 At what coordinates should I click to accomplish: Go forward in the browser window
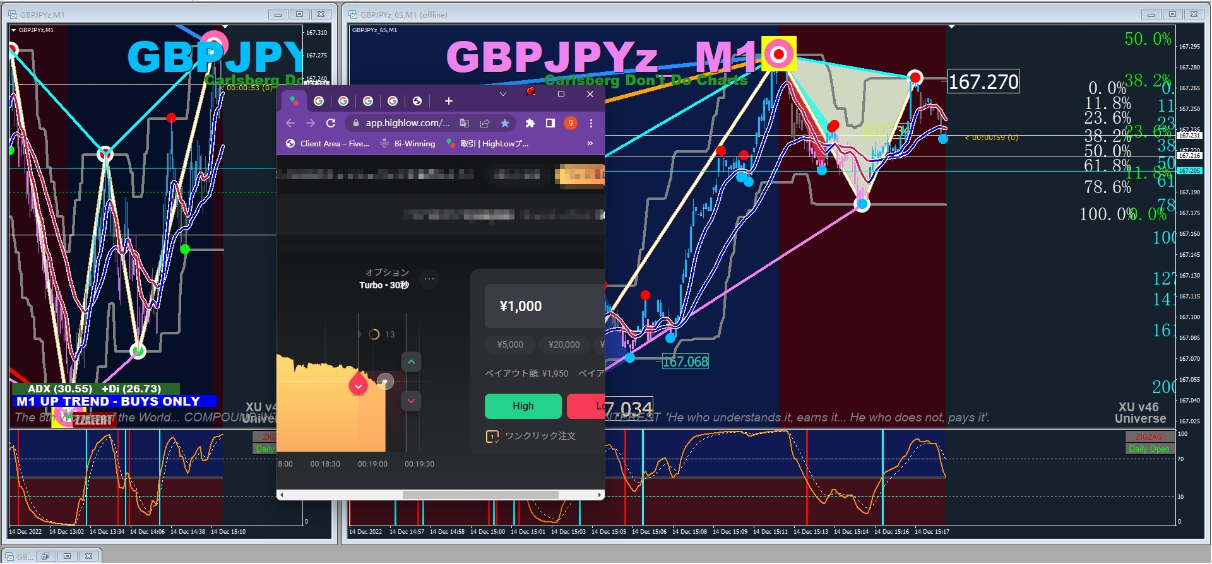tap(311, 123)
